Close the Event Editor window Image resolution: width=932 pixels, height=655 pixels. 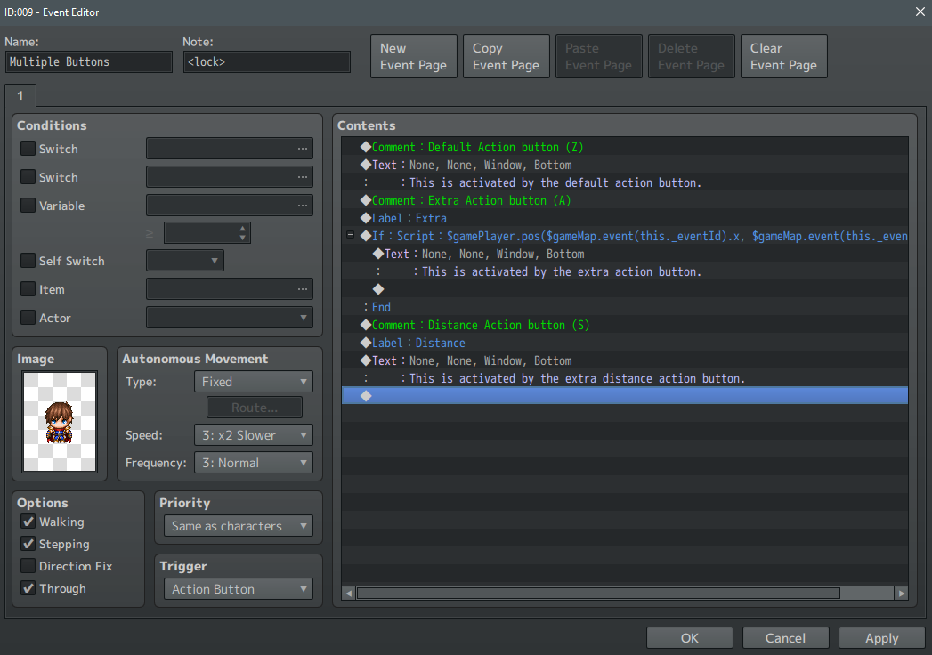click(920, 12)
